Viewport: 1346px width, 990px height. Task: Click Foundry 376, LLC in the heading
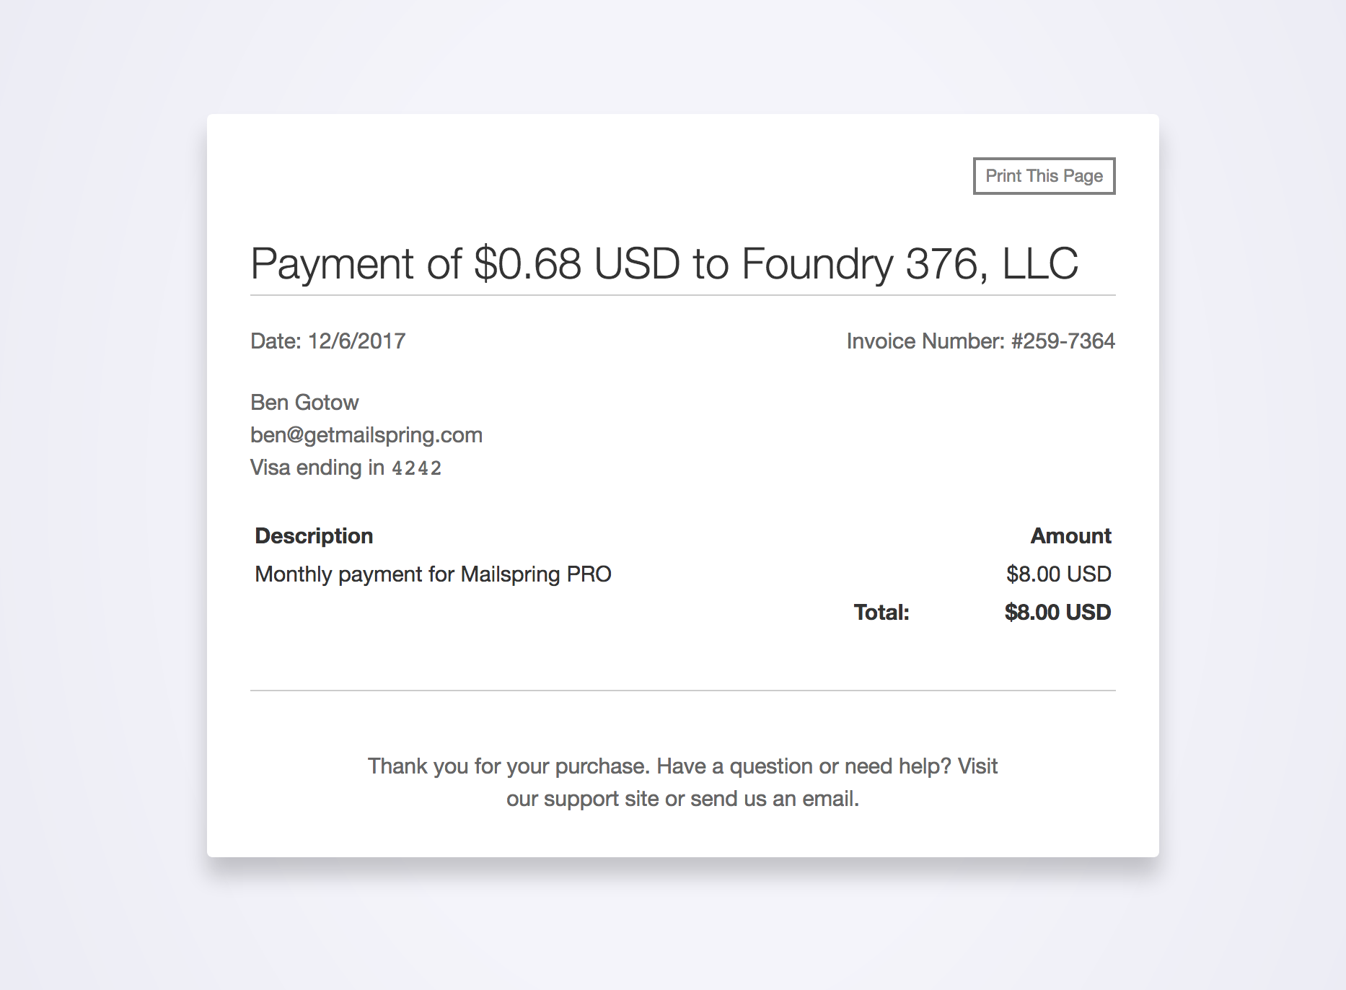tap(909, 263)
